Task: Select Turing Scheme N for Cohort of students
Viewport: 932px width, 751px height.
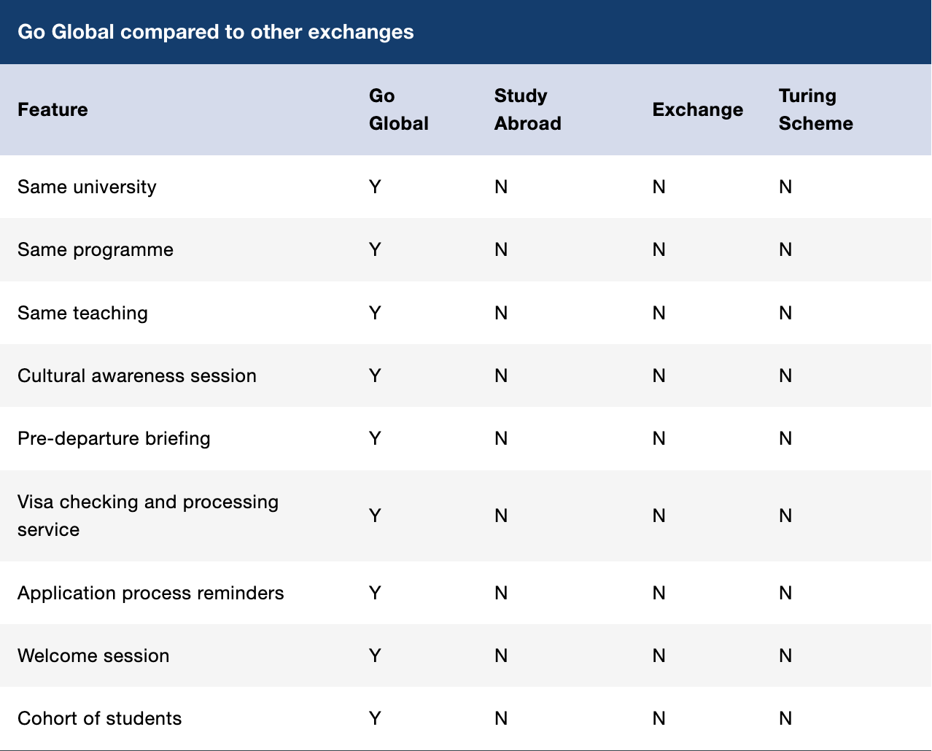Action: pyautogui.click(x=785, y=718)
